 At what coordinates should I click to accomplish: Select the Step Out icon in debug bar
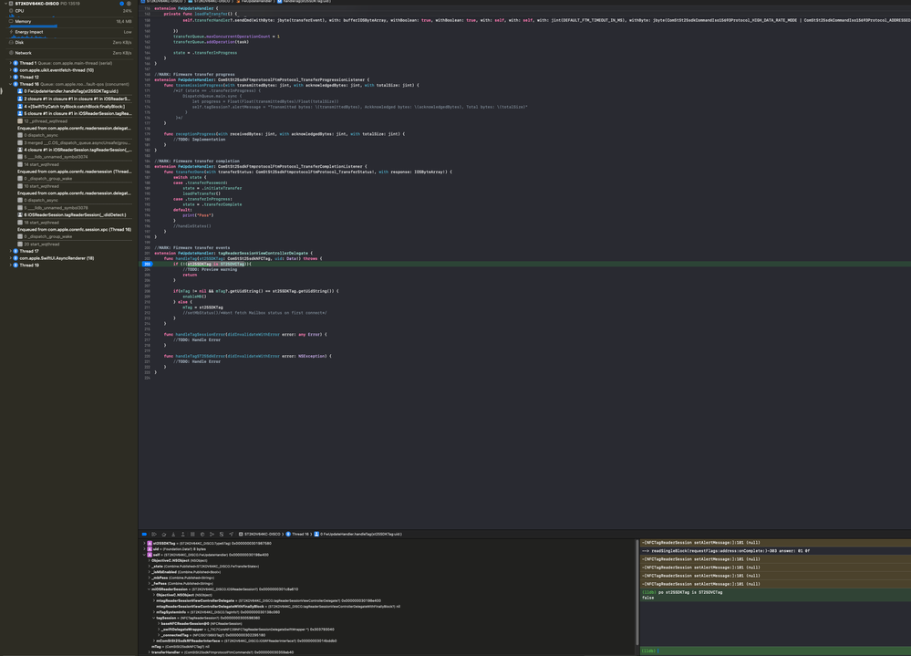[182, 536]
